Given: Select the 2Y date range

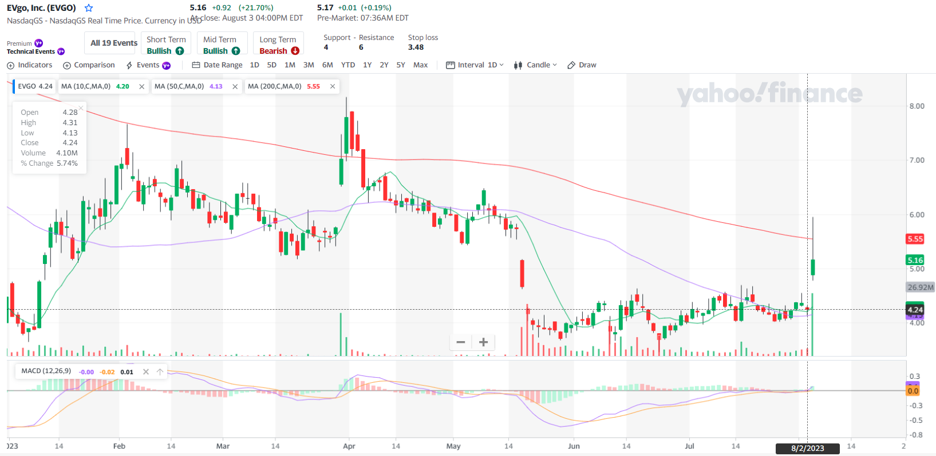Looking at the screenshot, I should point(384,65).
